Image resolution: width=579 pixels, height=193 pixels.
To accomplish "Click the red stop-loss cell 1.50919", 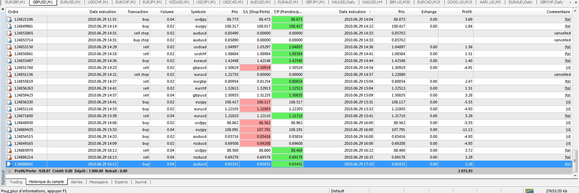I will 256,68.
